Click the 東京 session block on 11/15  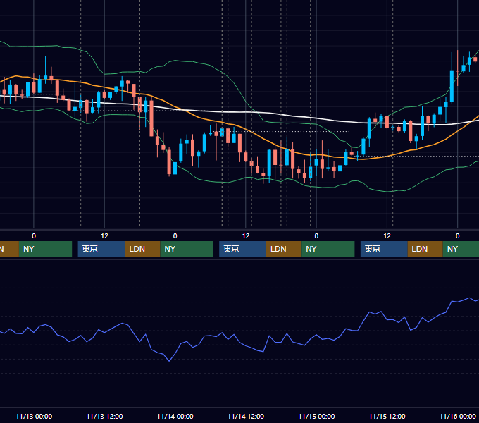click(x=384, y=249)
